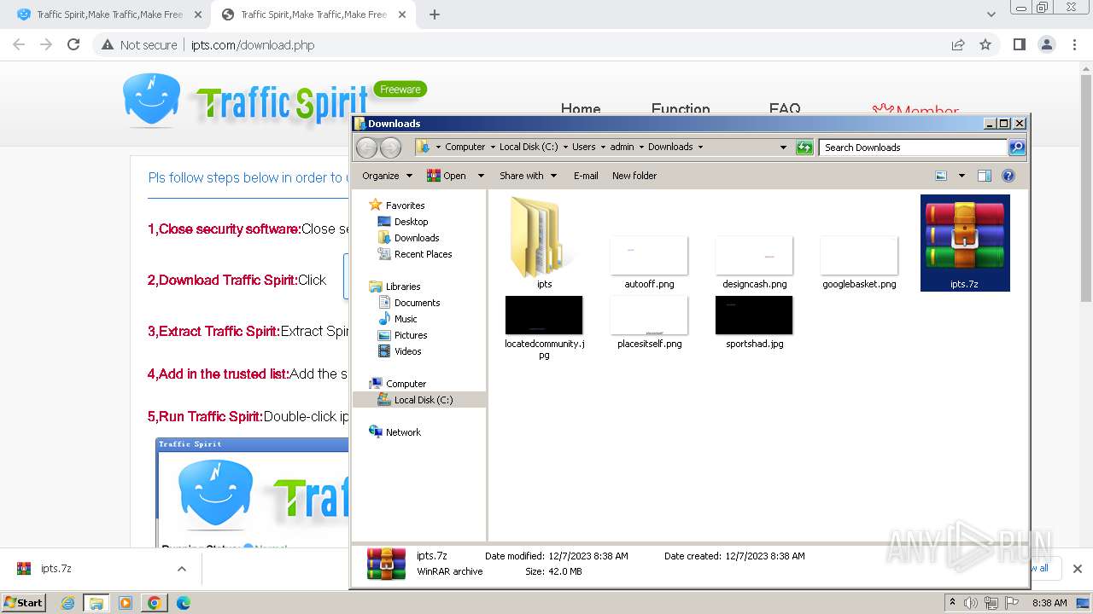Open a new Chrome tab
Screen dimensions: 1093x614
tap(435, 14)
